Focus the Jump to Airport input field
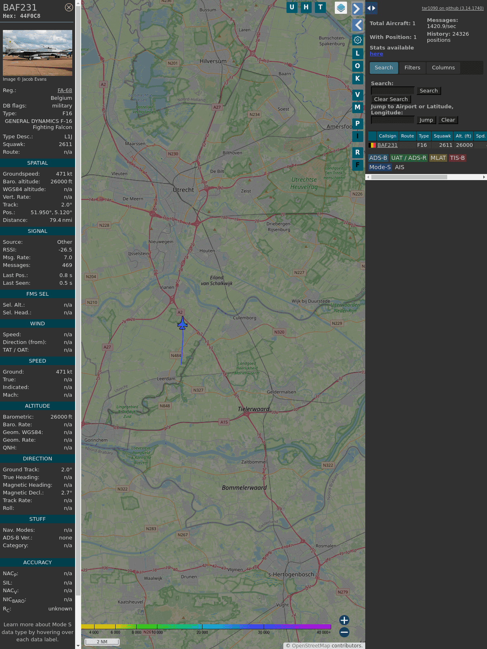 click(x=392, y=120)
